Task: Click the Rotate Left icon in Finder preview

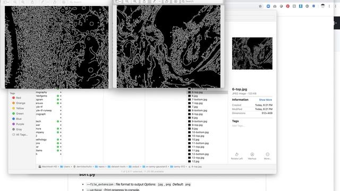Action: click(x=236, y=154)
